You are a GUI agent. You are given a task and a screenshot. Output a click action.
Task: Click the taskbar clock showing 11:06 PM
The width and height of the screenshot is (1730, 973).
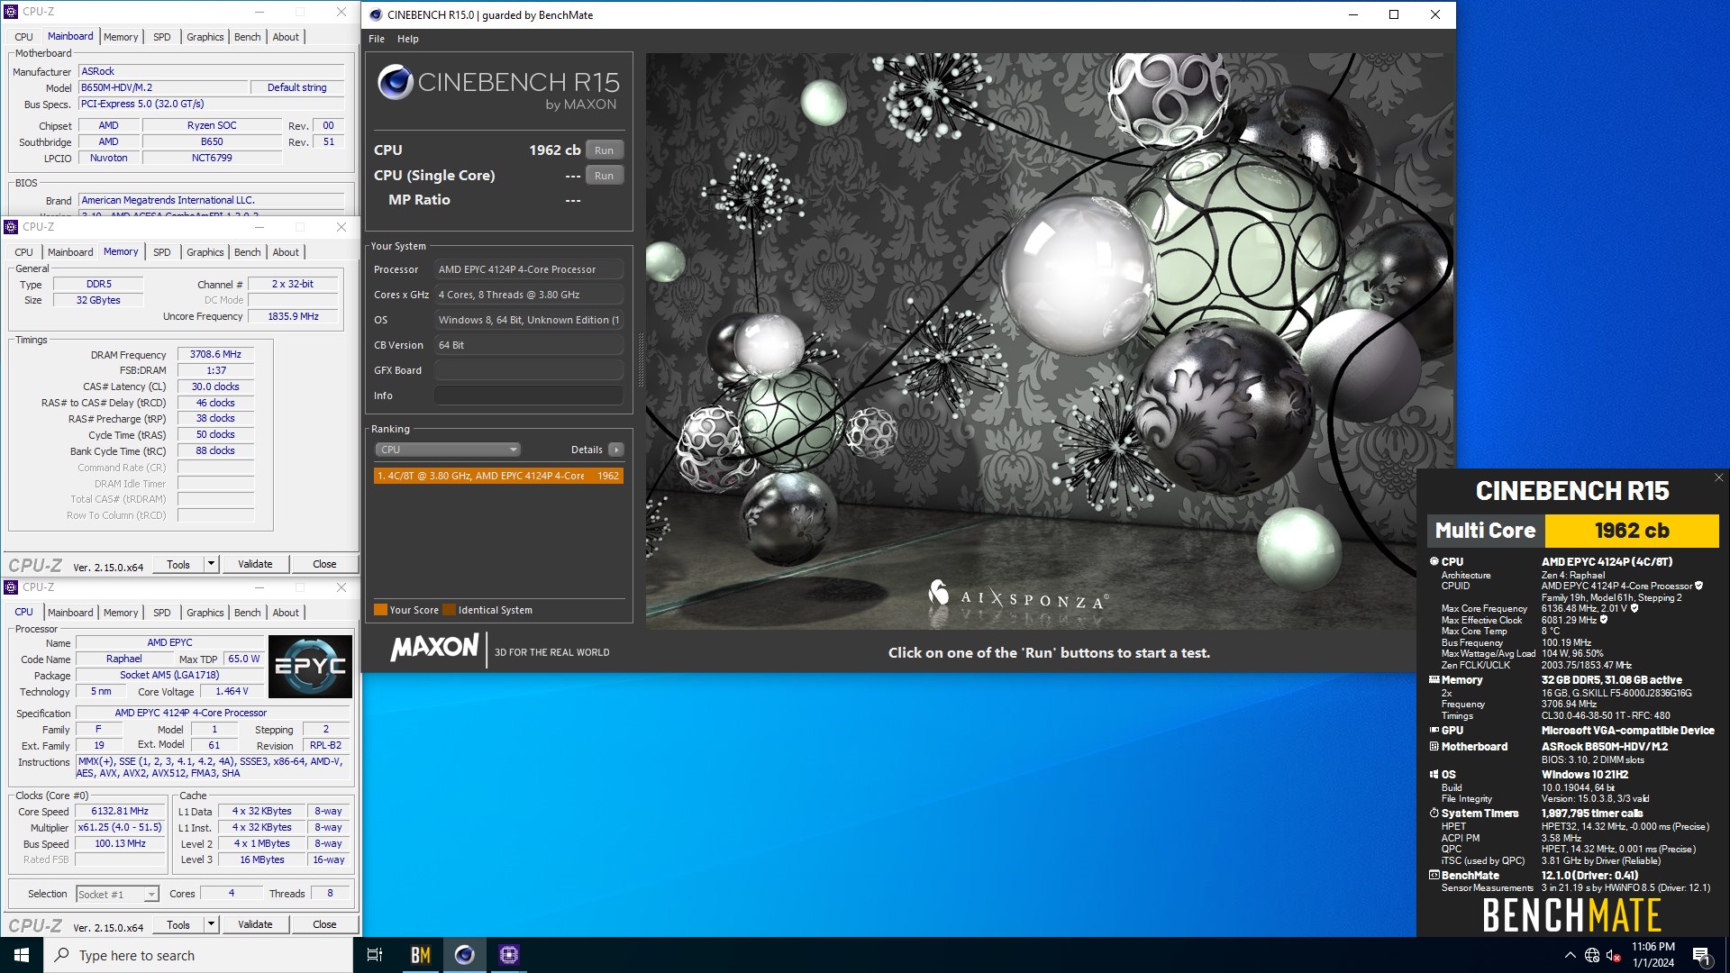click(1653, 955)
